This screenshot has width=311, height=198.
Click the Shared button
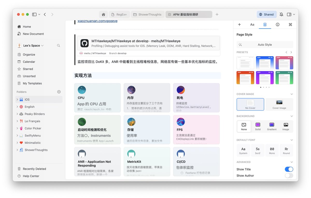pos(267,15)
